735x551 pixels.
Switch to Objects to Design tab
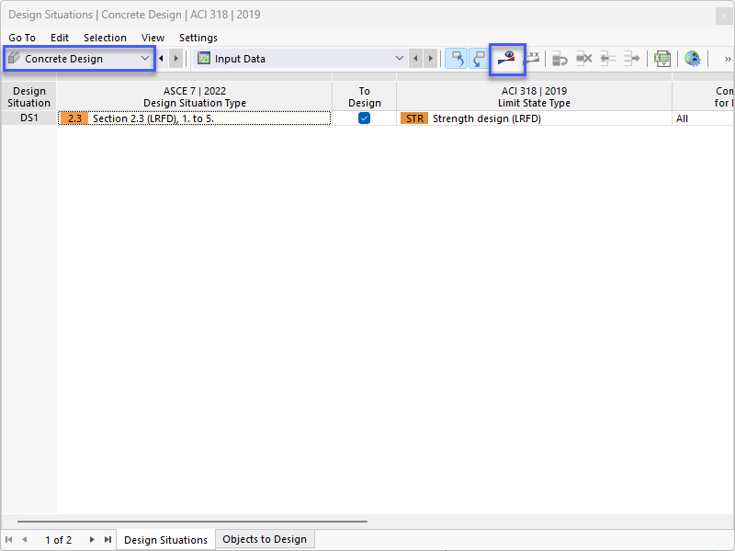(265, 539)
